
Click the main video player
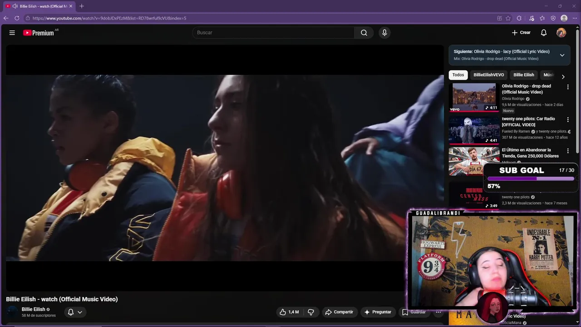pyautogui.click(x=225, y=168)
